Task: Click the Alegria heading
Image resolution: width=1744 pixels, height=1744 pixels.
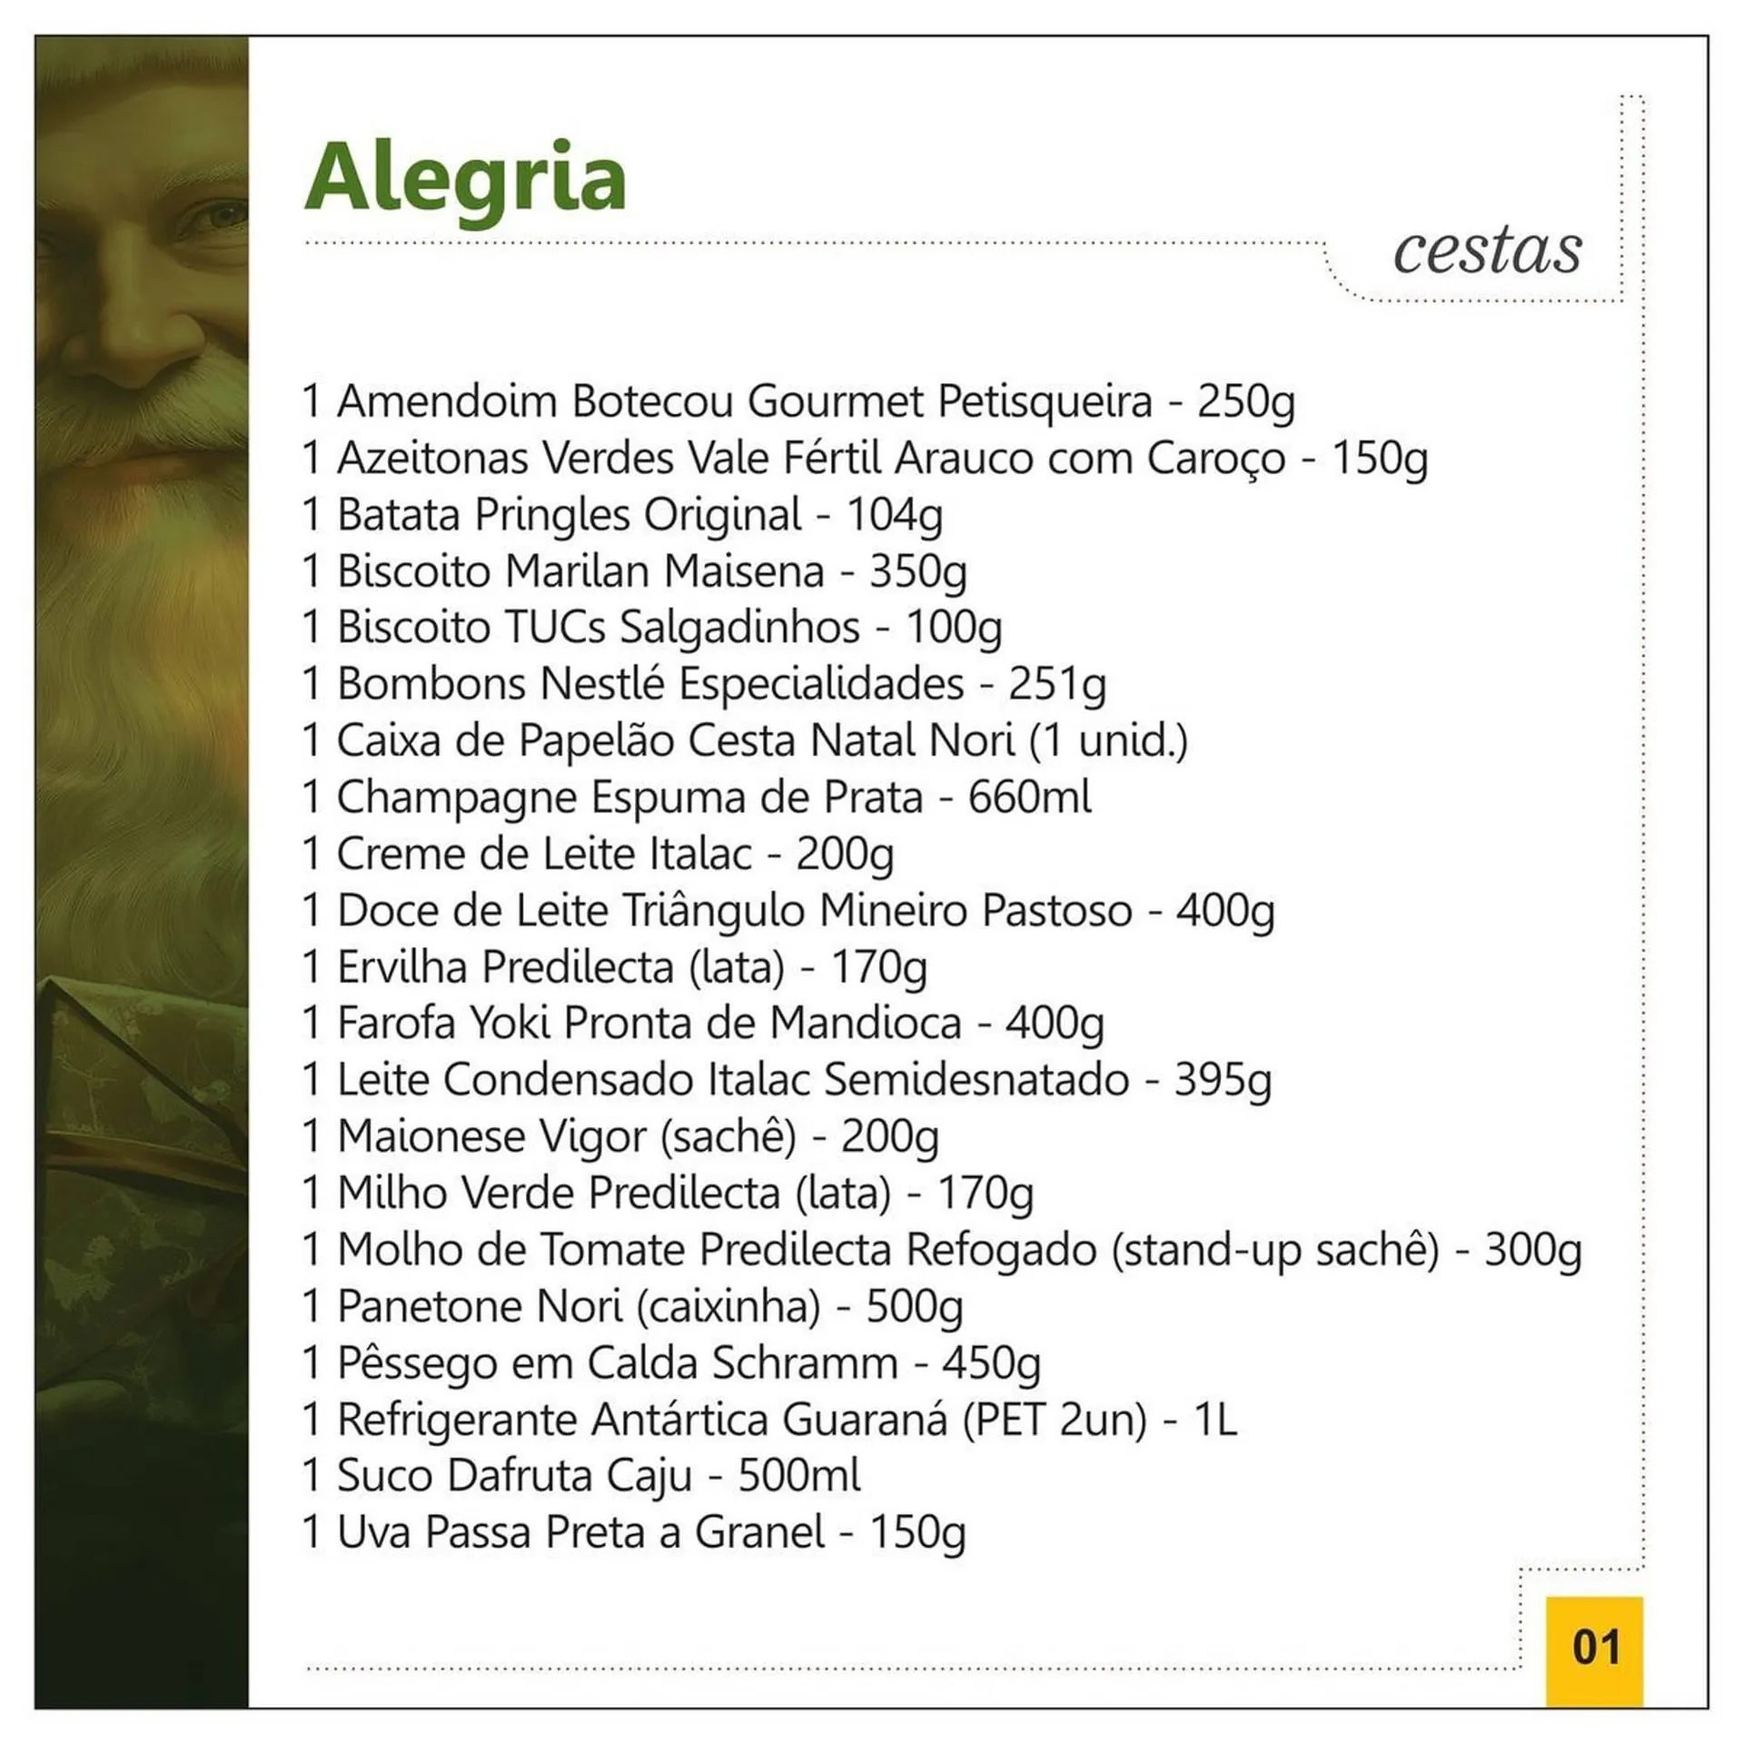Action: [x=465, y=178]
